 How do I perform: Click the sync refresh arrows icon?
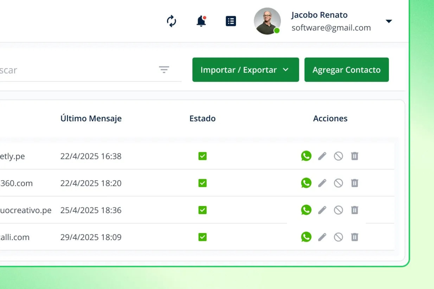(171, 21)
